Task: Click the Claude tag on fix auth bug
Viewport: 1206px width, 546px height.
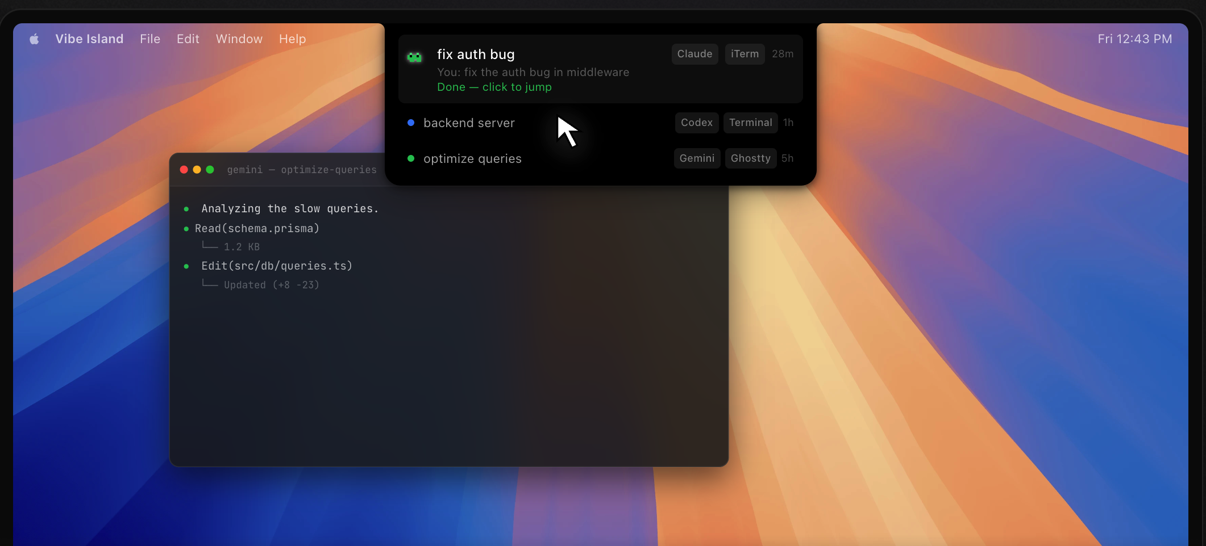Action: (x=695, y=54)
